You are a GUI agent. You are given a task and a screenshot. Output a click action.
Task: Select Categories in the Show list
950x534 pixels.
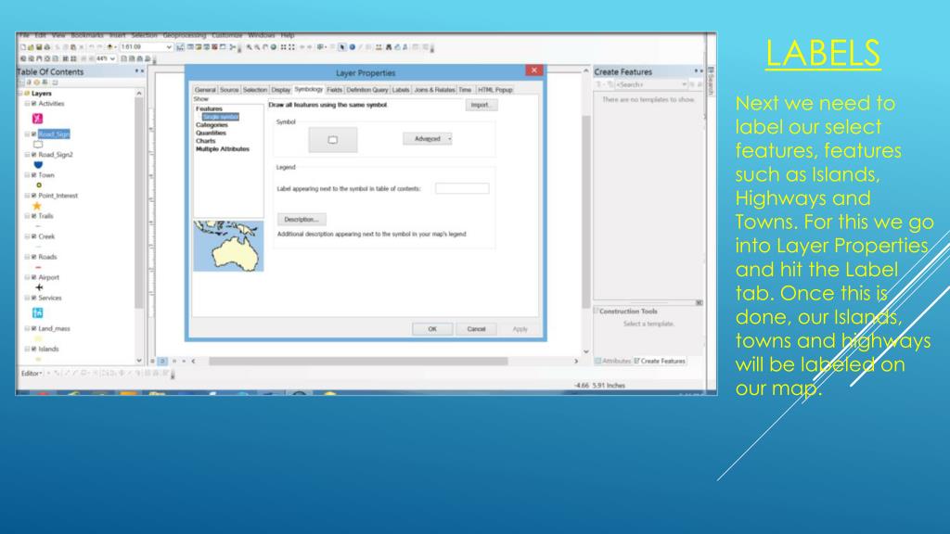pyautogui.click(x=212, y=125)
